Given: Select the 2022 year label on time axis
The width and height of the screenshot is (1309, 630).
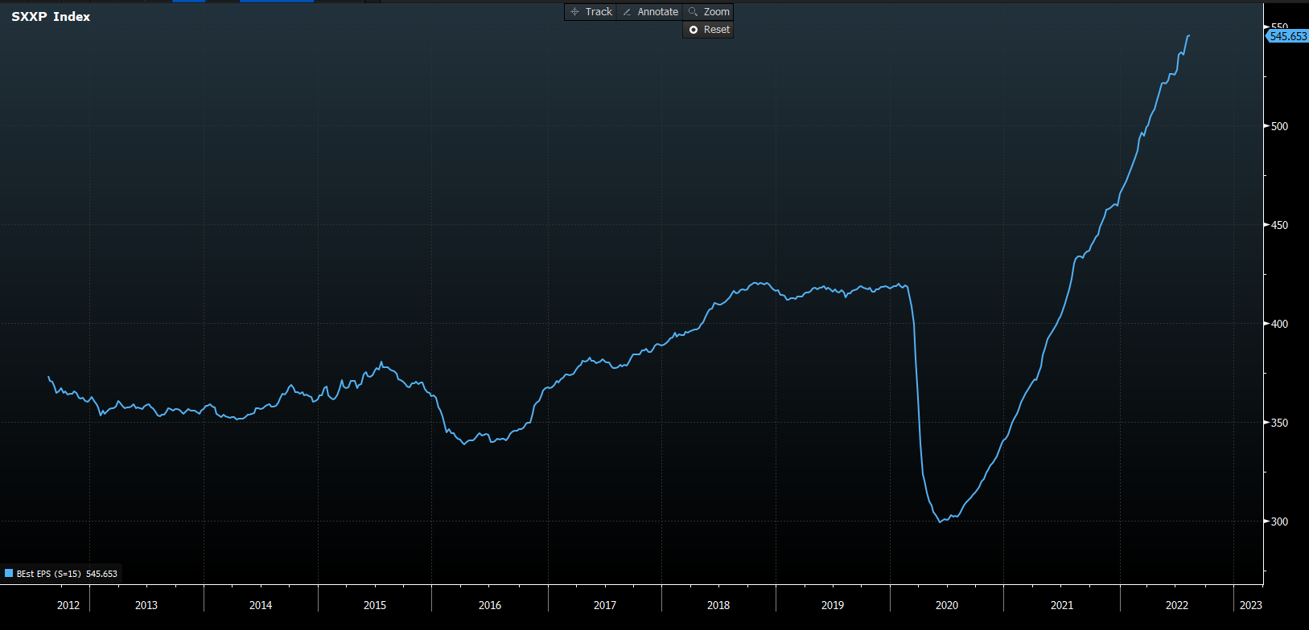Looking at the screenshot, I should (x=1177, y=605).
